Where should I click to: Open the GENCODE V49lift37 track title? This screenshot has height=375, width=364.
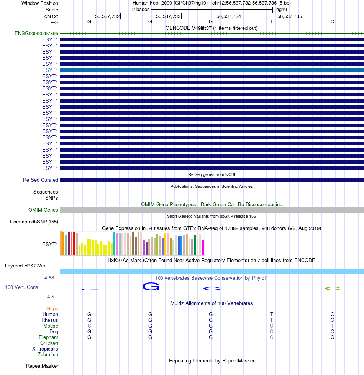[x=212, y=28]
